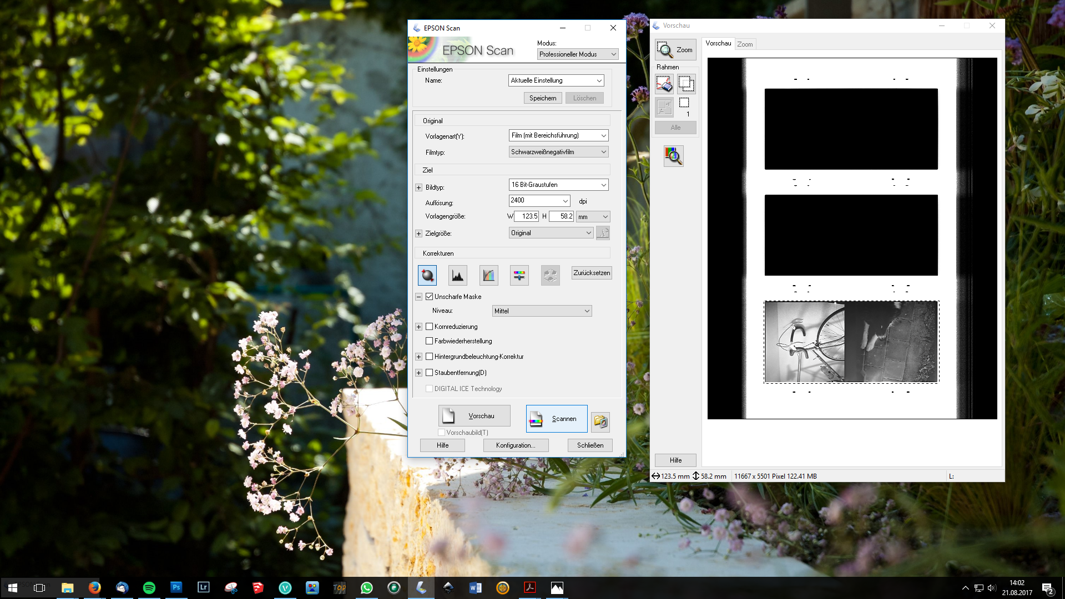Open Spotify from the taskbar

tap(149, 587)
